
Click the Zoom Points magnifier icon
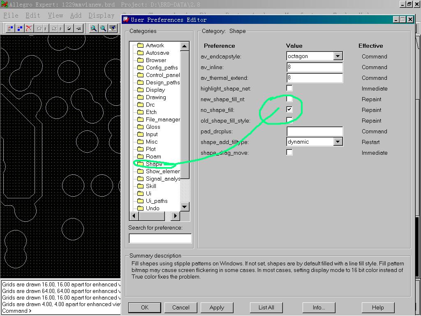[x=93, y=28]
